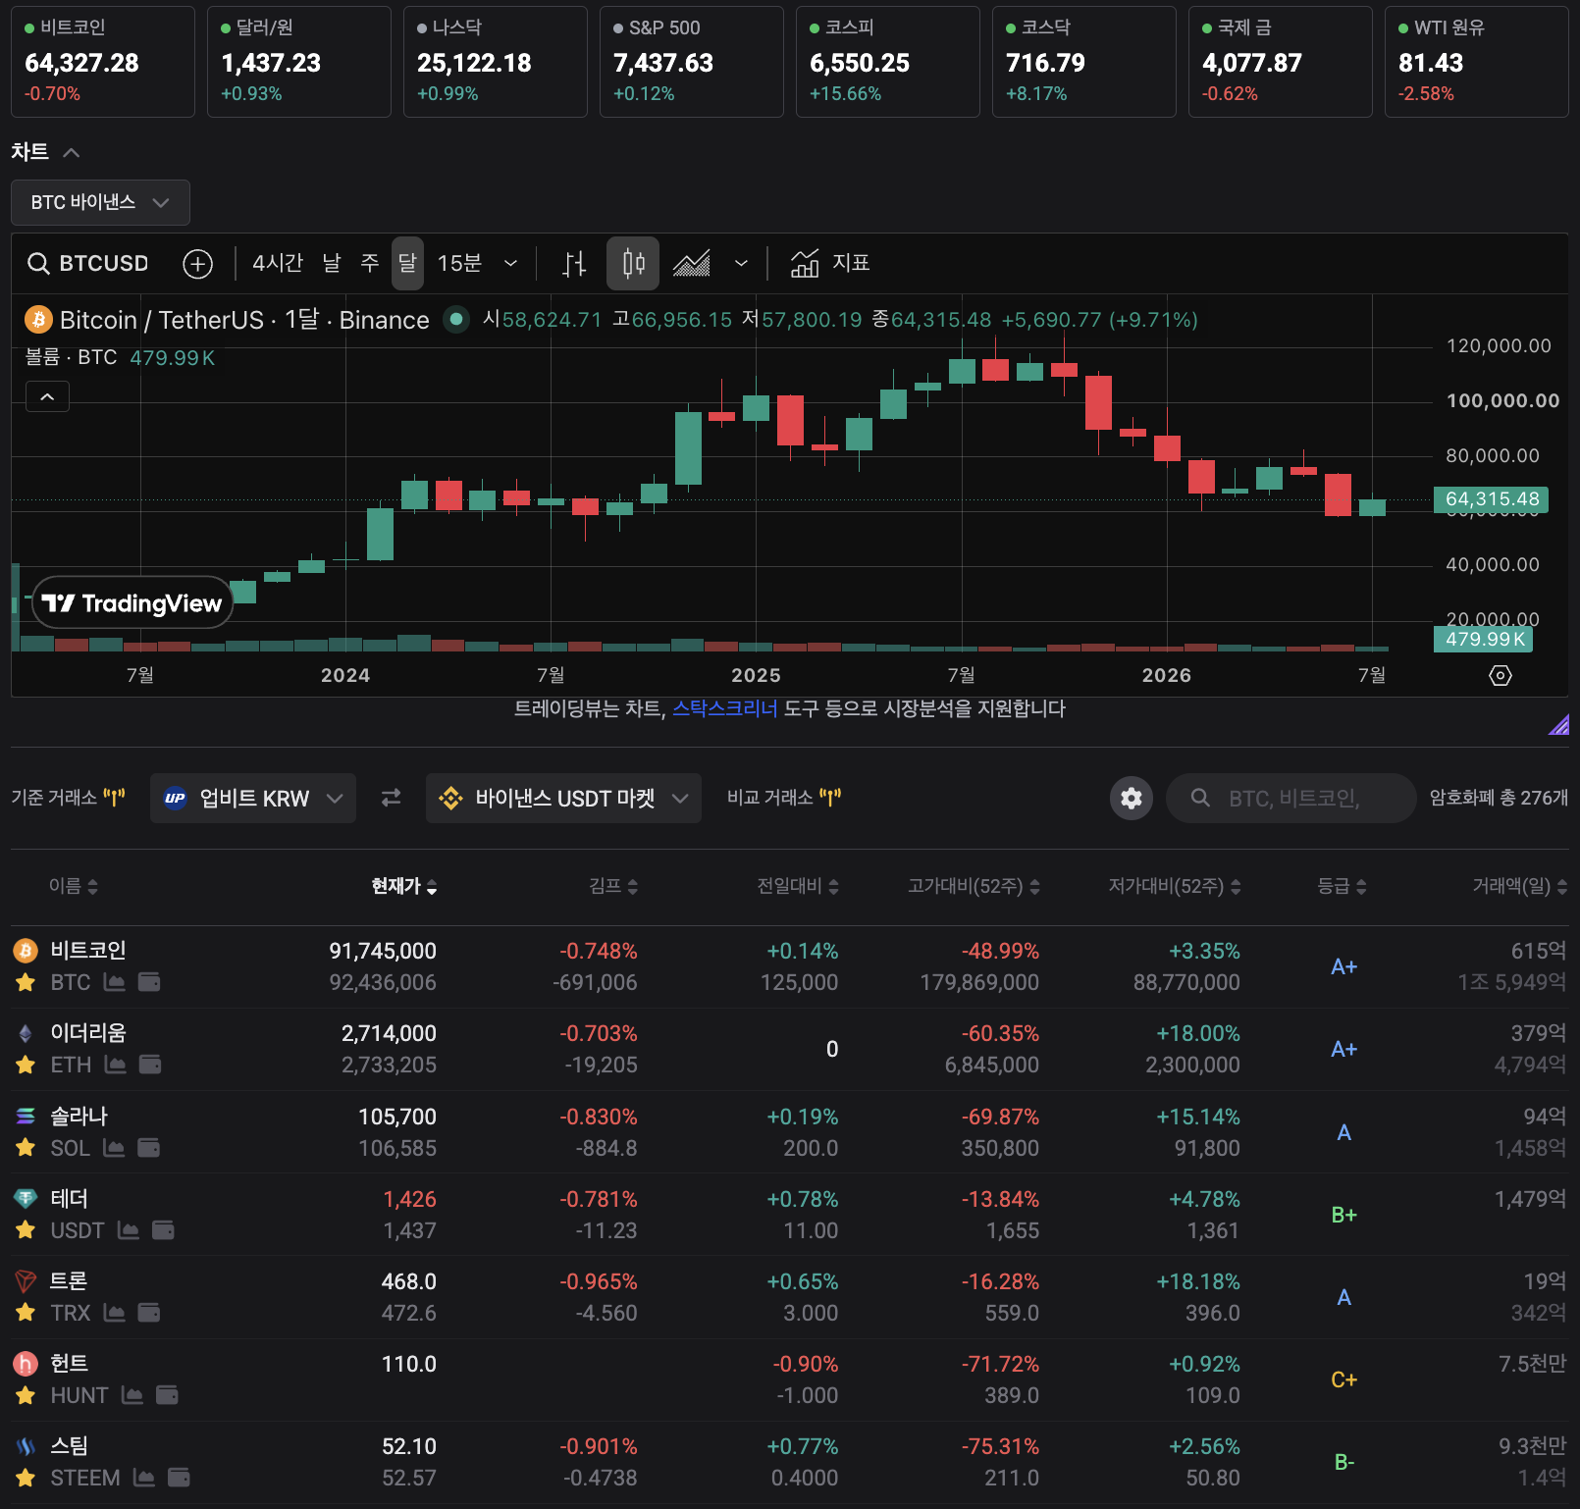Click the Bitcoin logo in the 비트코인 row

26,950
